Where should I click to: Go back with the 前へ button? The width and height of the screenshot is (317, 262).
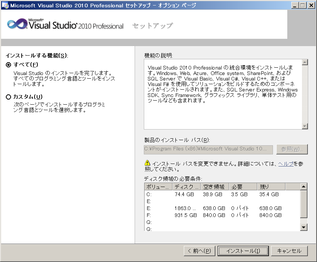click(199, 251)
